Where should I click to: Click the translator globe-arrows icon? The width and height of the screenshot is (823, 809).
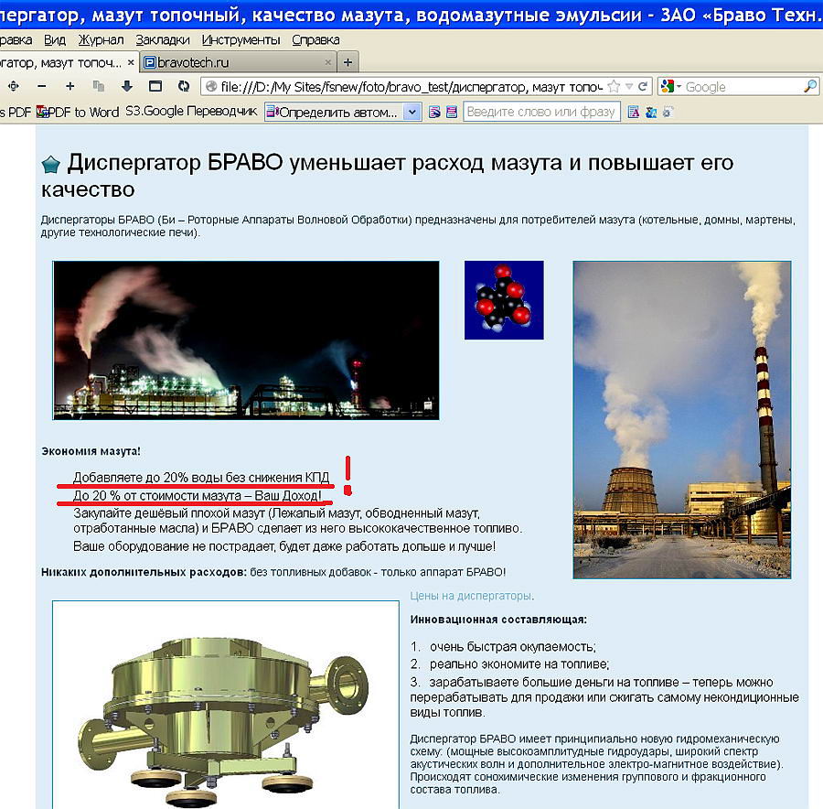(x=651, y=112)
